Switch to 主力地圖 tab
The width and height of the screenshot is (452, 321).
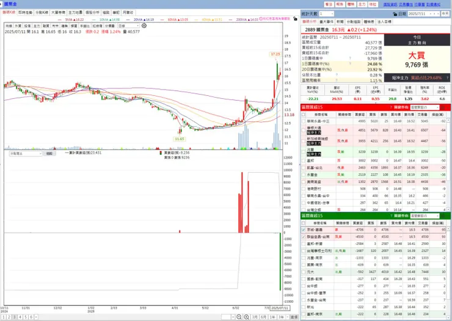click(75, 13)
